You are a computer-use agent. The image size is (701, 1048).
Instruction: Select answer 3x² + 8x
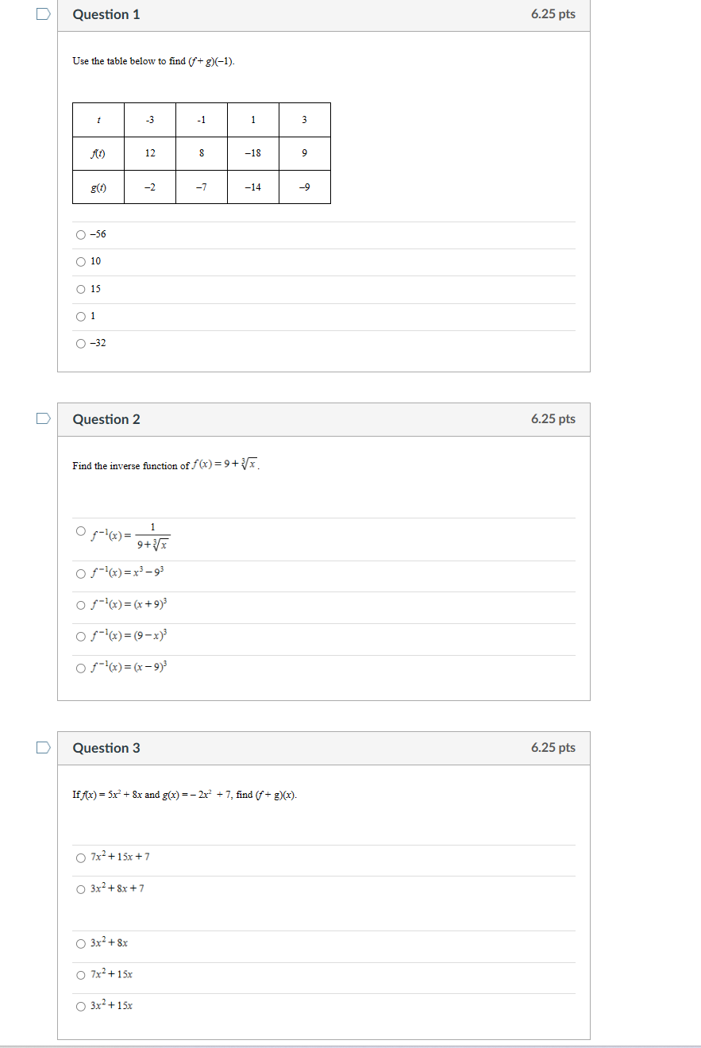click(80, 943)
